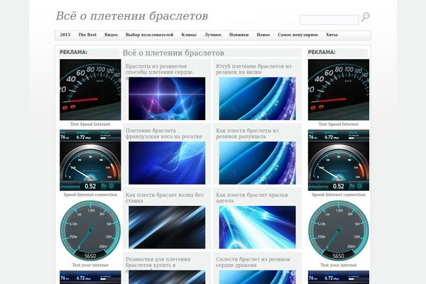426x284 pixels.
Task: Open post Как плести браслет волна без станка
Action: coord(165,198)
